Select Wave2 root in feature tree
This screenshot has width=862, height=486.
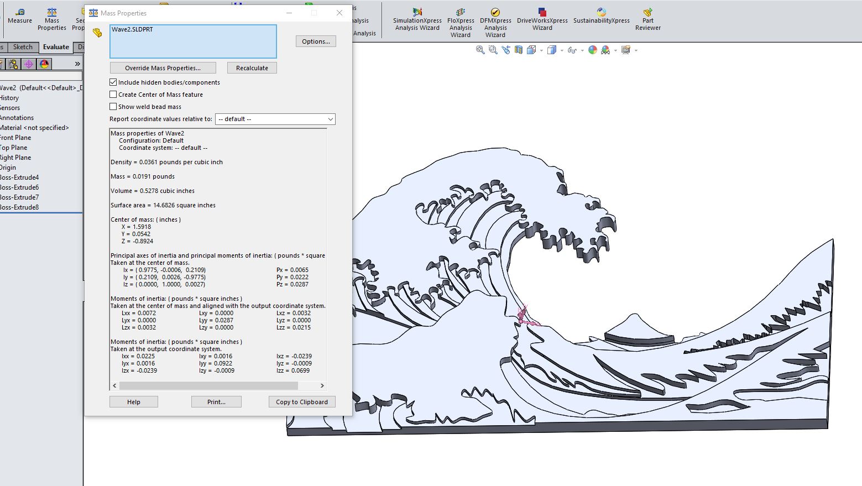pos(41,87)
